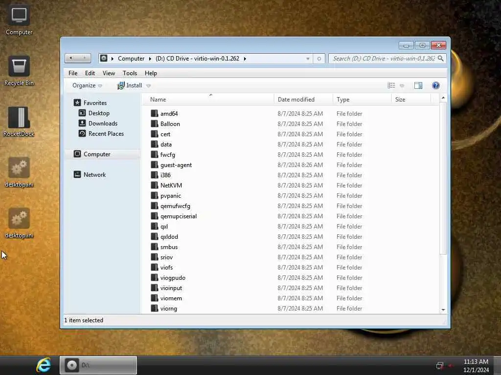The height and width of the screenshot is (375, 501).
Task: Click the Forward navigation arrow
Action: [x=84, y=58]
